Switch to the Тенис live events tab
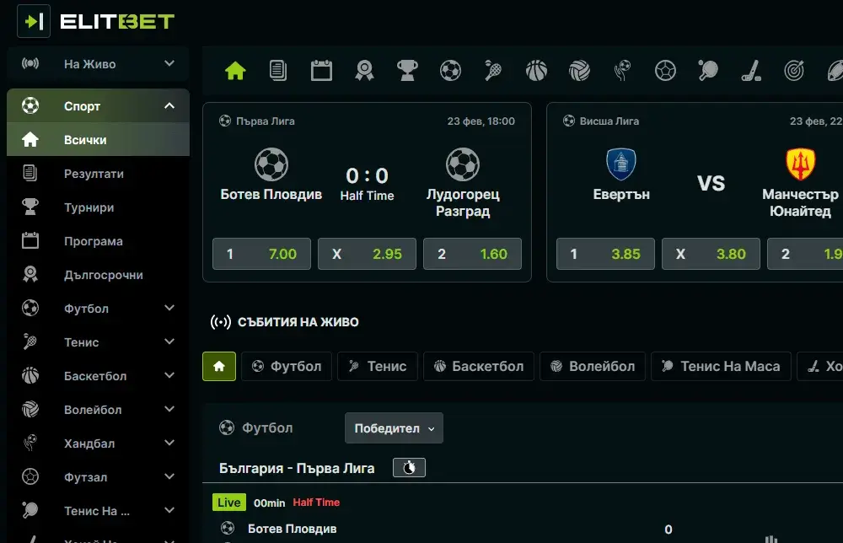This screenshot has height=543, width=843. (377, 366)
